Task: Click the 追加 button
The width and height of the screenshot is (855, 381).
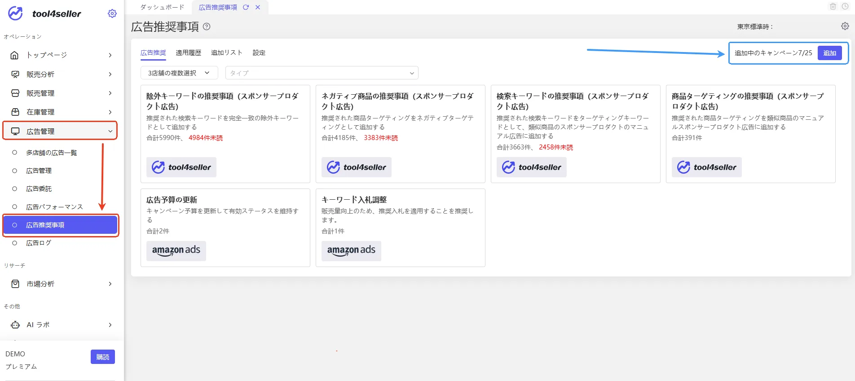Action: tap(829, 53)
